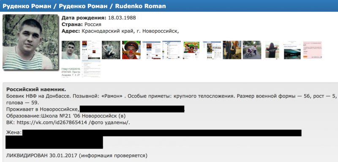Viewport: 338px width, 162px height.
Task: Click the Rudenko Roman Latin name in header
Action: click(x=141, y=6)
